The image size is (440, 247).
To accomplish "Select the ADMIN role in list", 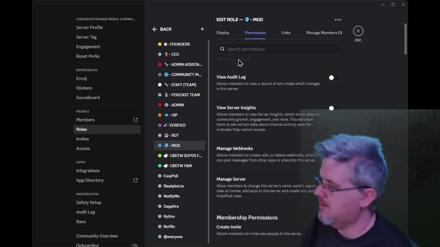I will click(179, 105).
